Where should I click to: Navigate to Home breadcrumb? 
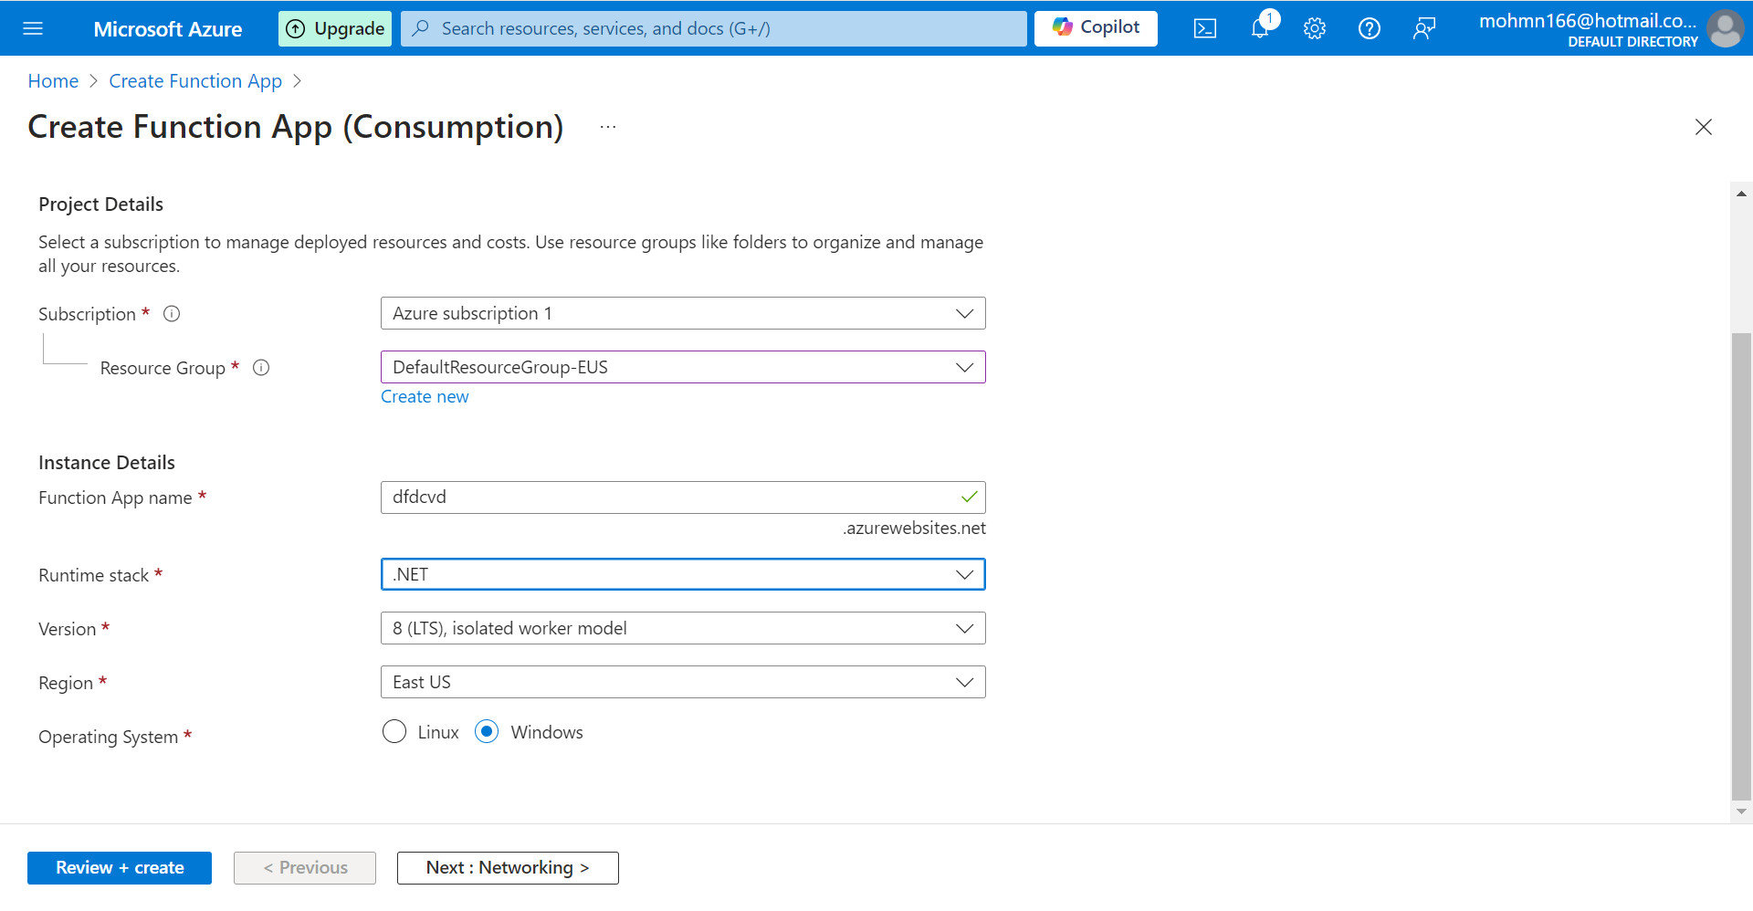[x=53, y=81]
